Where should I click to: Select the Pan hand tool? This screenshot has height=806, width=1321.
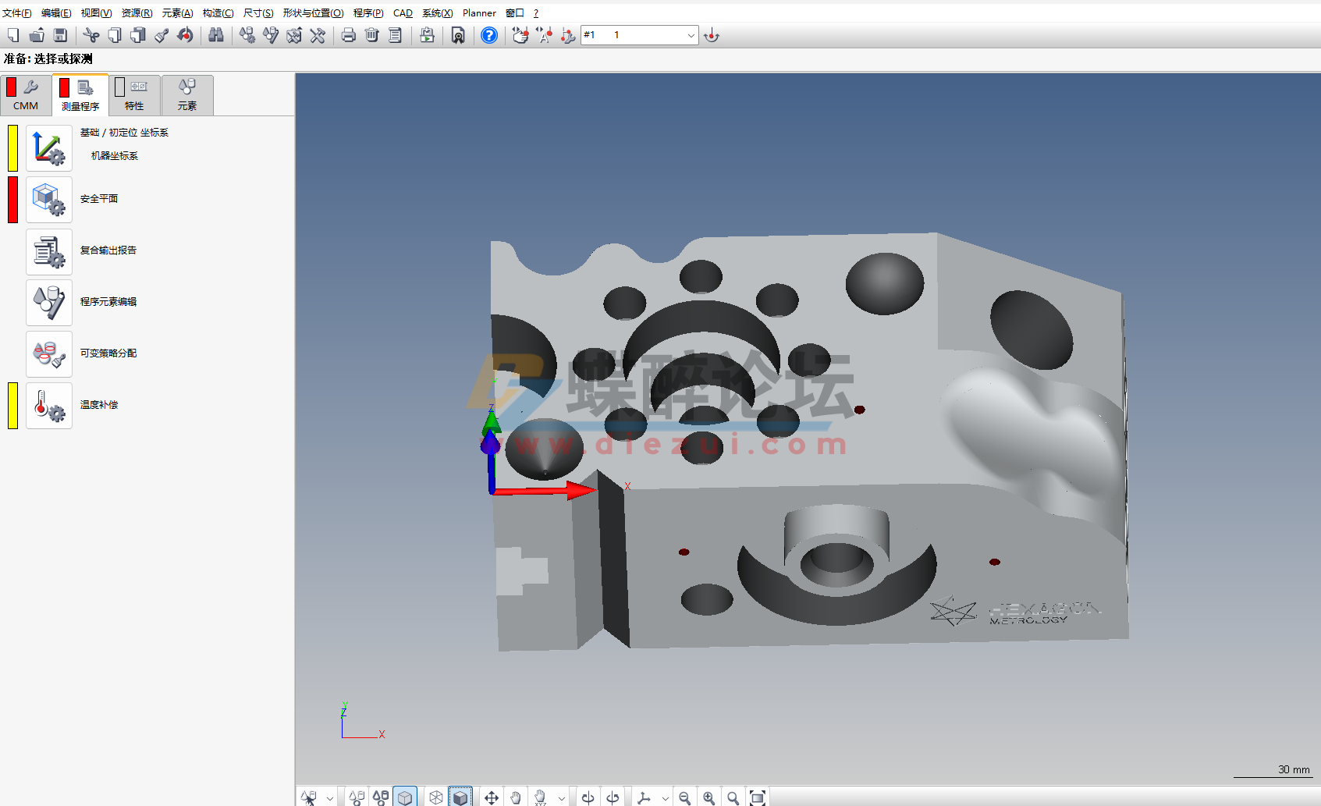click(x=515, y=797)
